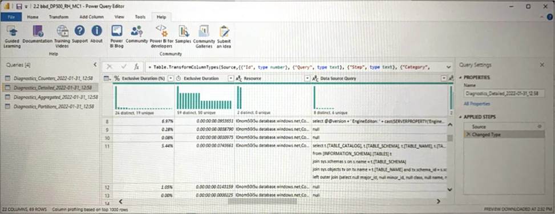Open Submit an Idea

(224, 37)
